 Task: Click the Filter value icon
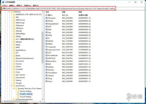tap(46, 29)
